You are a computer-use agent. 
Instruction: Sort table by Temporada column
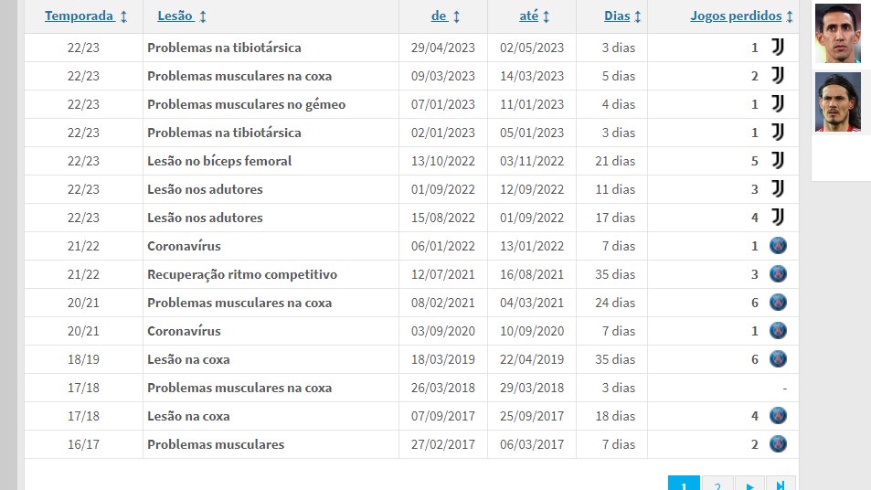(x=86, y=16)
